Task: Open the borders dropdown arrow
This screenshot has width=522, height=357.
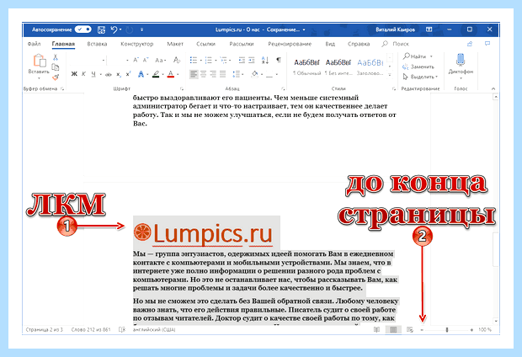Action: [x=277, y=75]
